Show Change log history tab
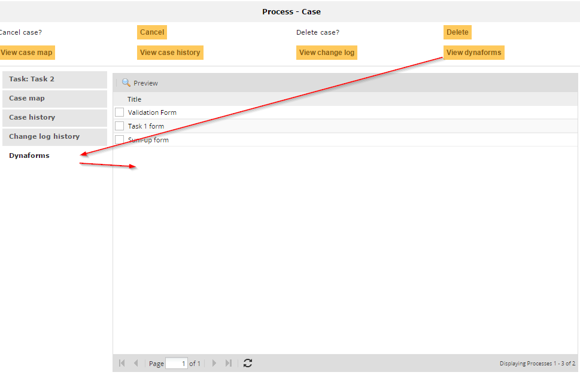 [54, 137]
